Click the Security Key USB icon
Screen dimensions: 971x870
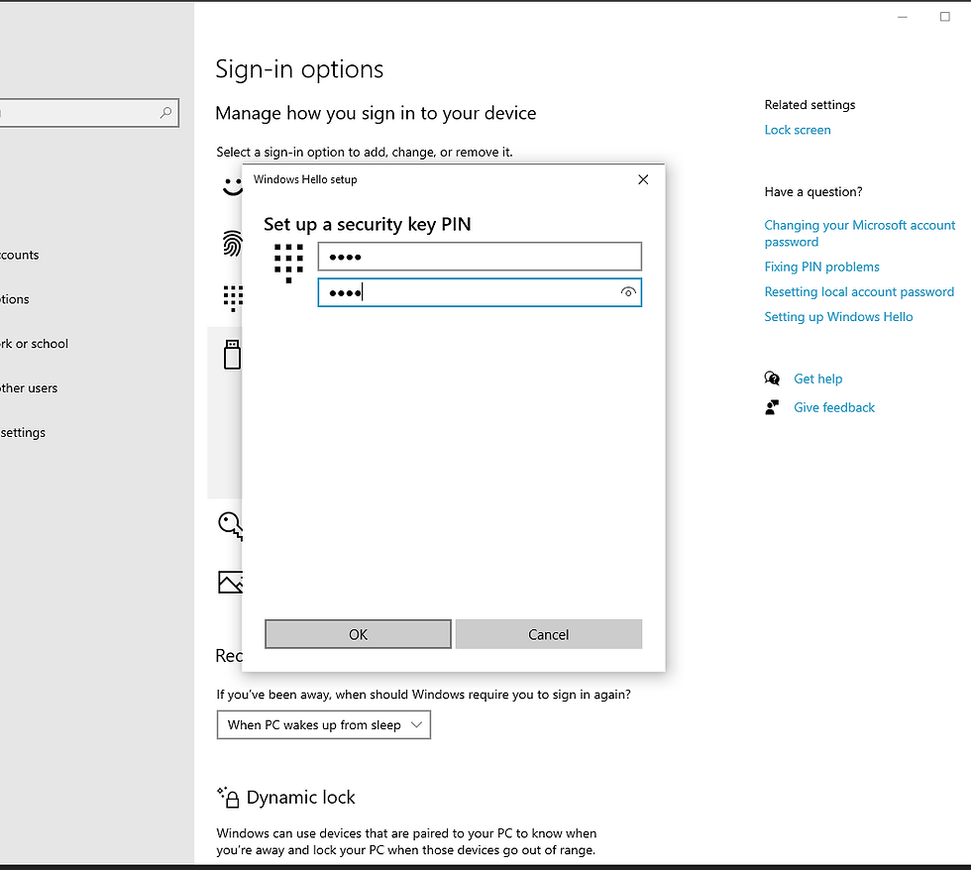coord(232,354)
